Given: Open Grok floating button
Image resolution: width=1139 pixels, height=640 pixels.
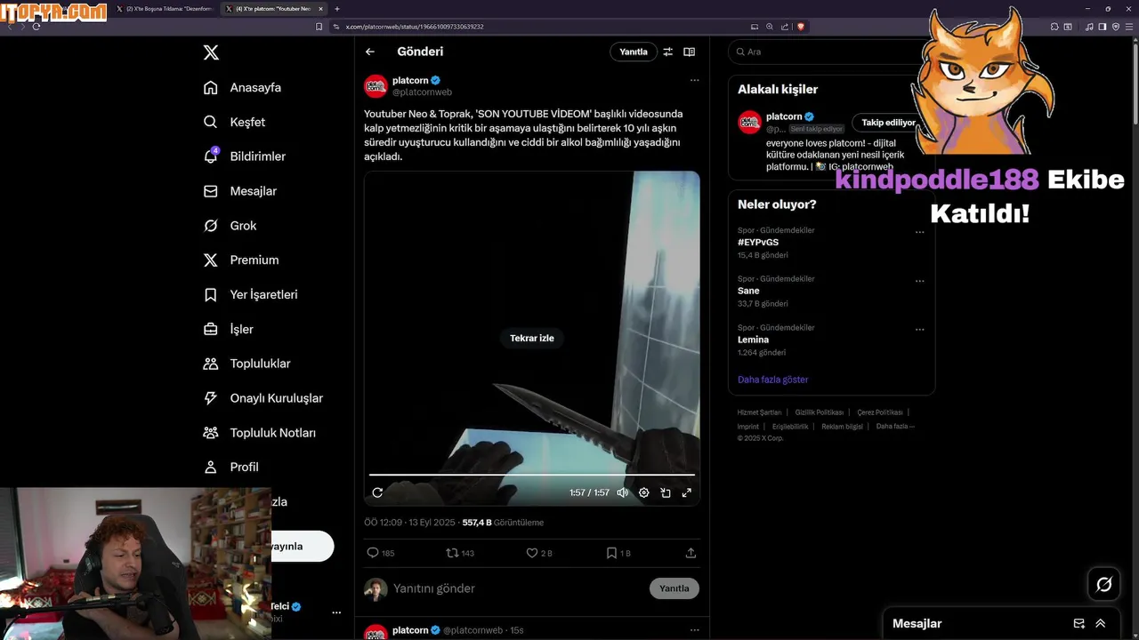Looking at the screenshot, I should (x=1104, y=584).
